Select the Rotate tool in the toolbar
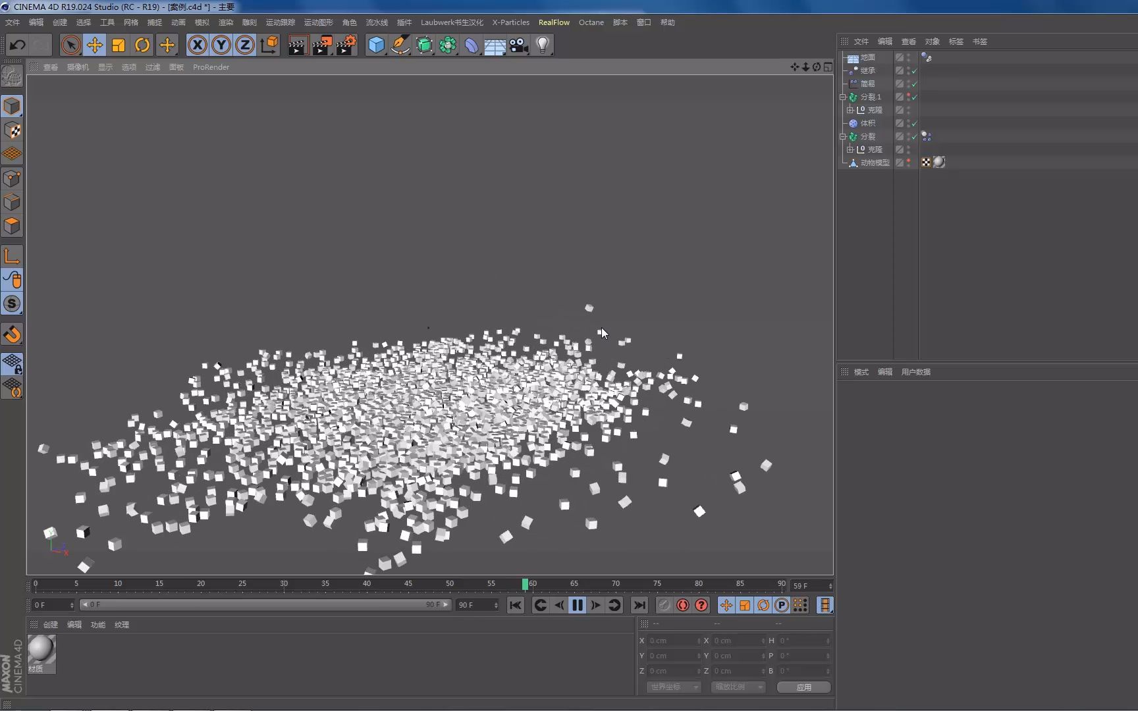 [x=142, y=45]
